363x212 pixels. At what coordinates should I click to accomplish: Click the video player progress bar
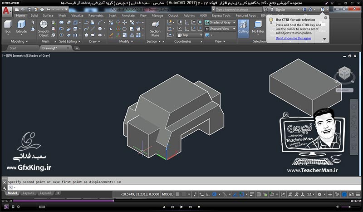point(181,201)
